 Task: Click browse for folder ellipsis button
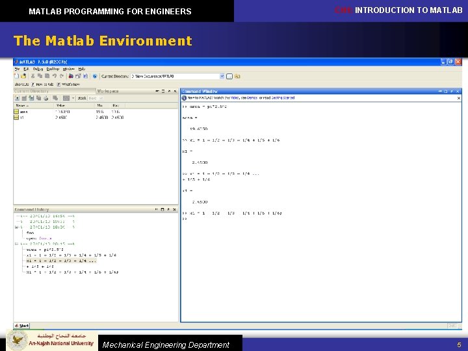coord(229,77)
